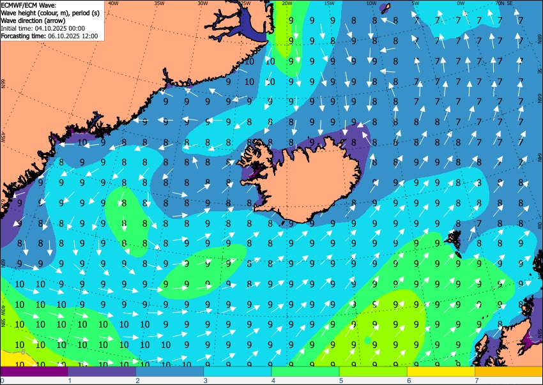
Task: Click 'Forcasting time: 06.10.2025 12:00' line
Action: [50, 36]
